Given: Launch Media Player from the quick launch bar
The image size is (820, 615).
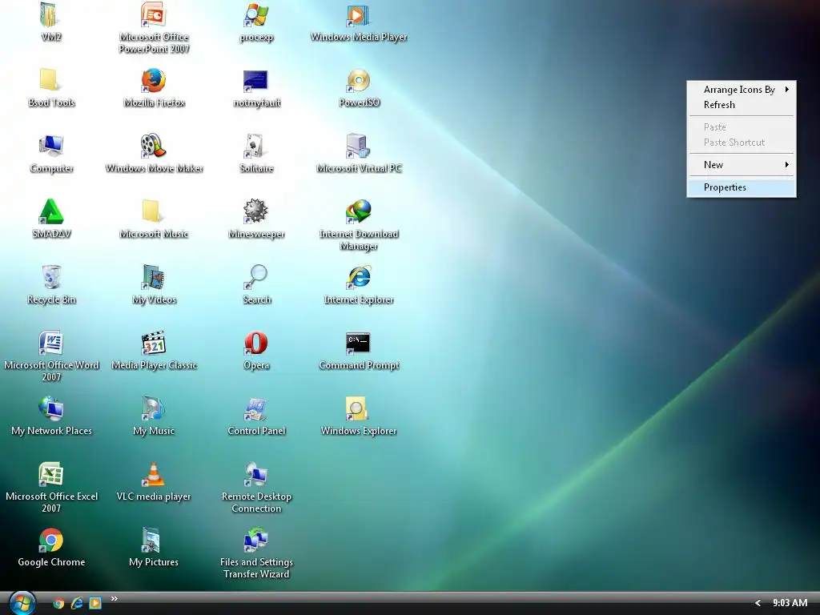Looking at the screenshot, I should pyautogui.click(x=95, y=604).
